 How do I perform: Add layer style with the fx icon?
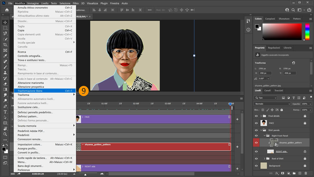pyautogui.click(x=277, y=173)
